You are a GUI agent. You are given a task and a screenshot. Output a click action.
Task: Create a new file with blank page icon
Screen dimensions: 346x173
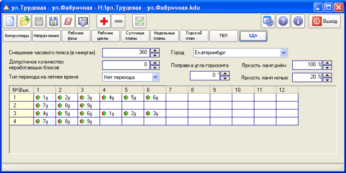[x=9, y=21]
